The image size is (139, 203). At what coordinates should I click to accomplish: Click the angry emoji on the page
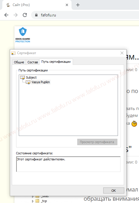coord(134,124)
